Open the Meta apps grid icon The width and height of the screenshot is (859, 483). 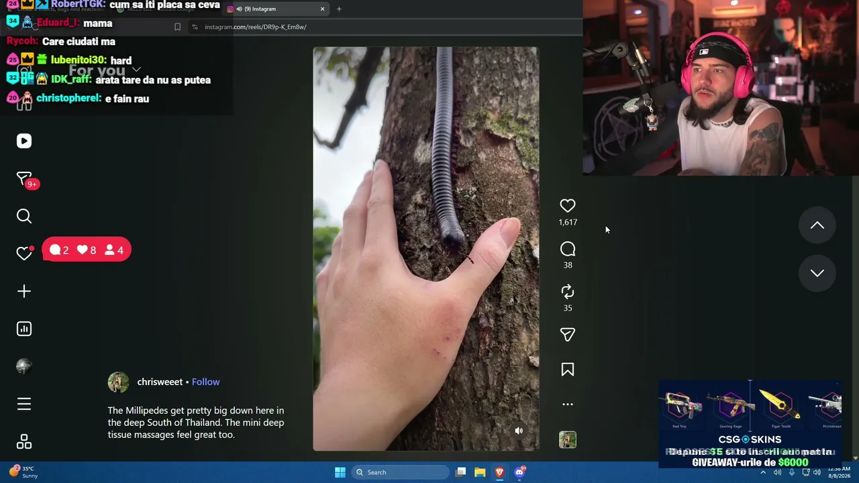tap(24, 442)
